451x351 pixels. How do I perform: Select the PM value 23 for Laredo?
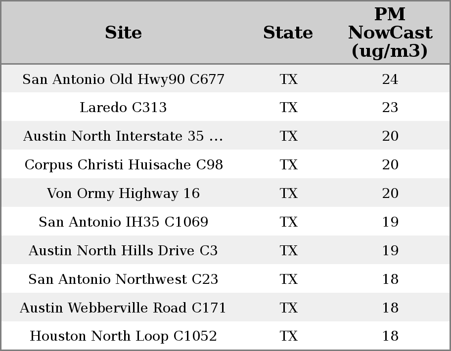(390, 108)
